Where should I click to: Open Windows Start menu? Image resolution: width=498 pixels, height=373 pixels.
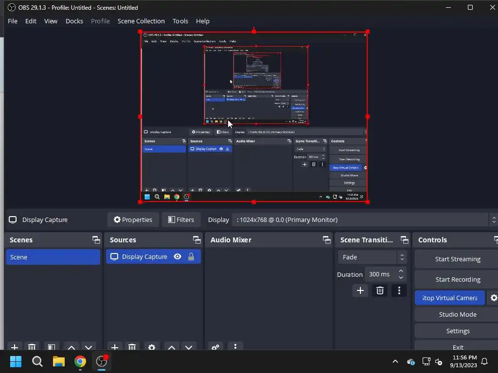click(x=16, y=361)
